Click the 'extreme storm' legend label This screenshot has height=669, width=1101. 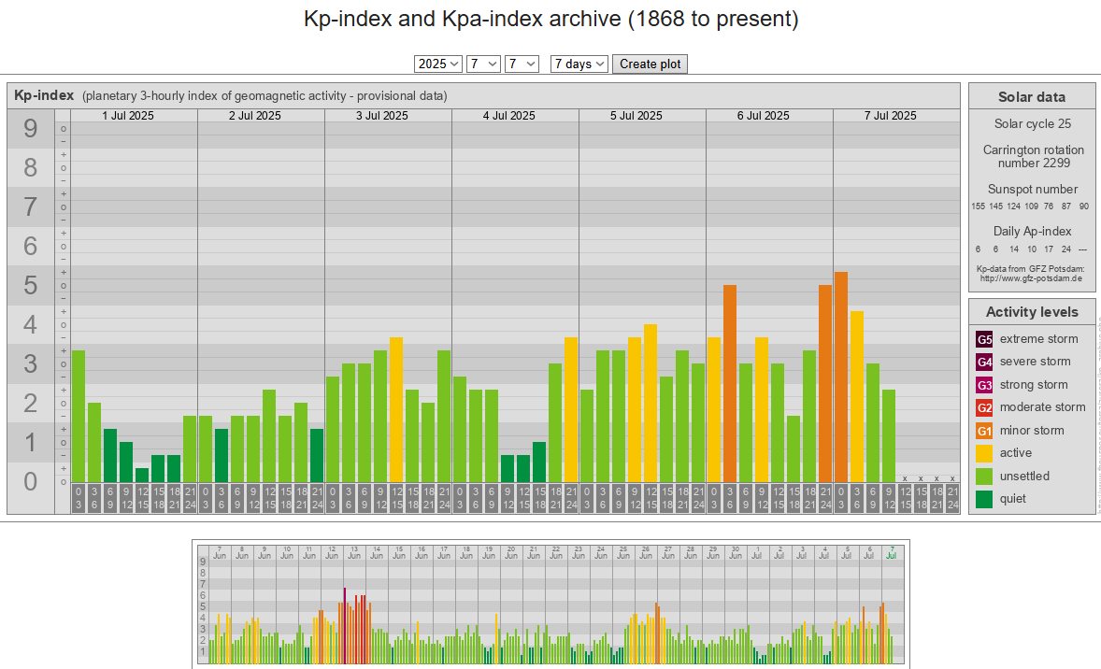click(x=1038, y=339)
